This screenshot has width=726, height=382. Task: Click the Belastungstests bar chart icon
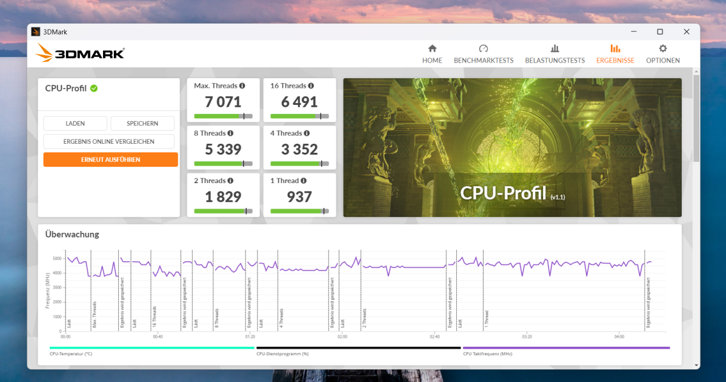click(554, 49)
